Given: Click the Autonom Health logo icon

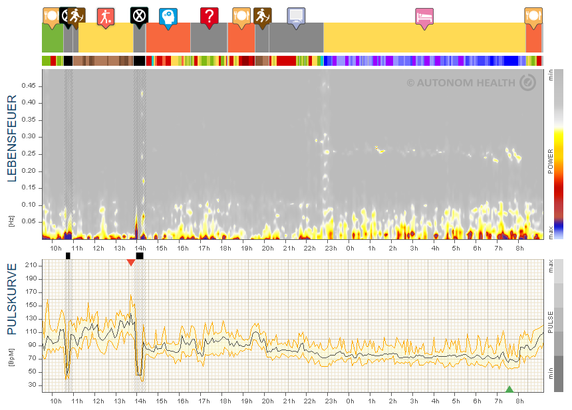Looking at the screenshot, I should (x=527, y=82).
